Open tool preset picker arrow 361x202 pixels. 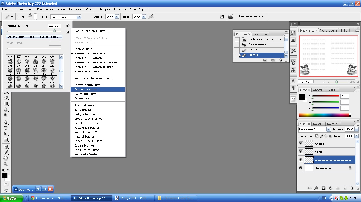[12, 17]
